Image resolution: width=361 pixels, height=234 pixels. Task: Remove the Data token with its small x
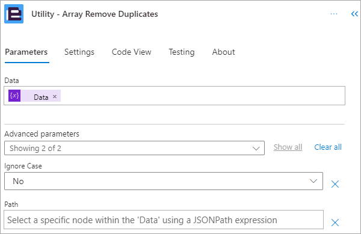pos(55,97)
